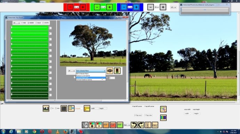Click the mirrored 180 flip icon

(x=155, y=125)
